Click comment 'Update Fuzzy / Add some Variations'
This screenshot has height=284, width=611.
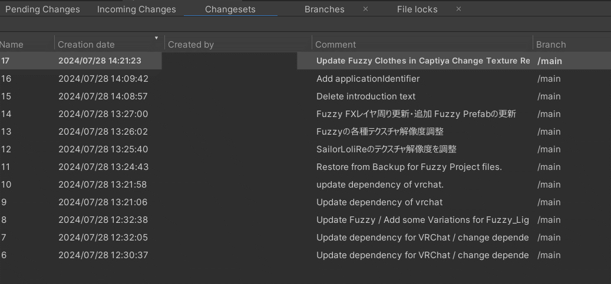pyautogui.click(x=422, y=220)
